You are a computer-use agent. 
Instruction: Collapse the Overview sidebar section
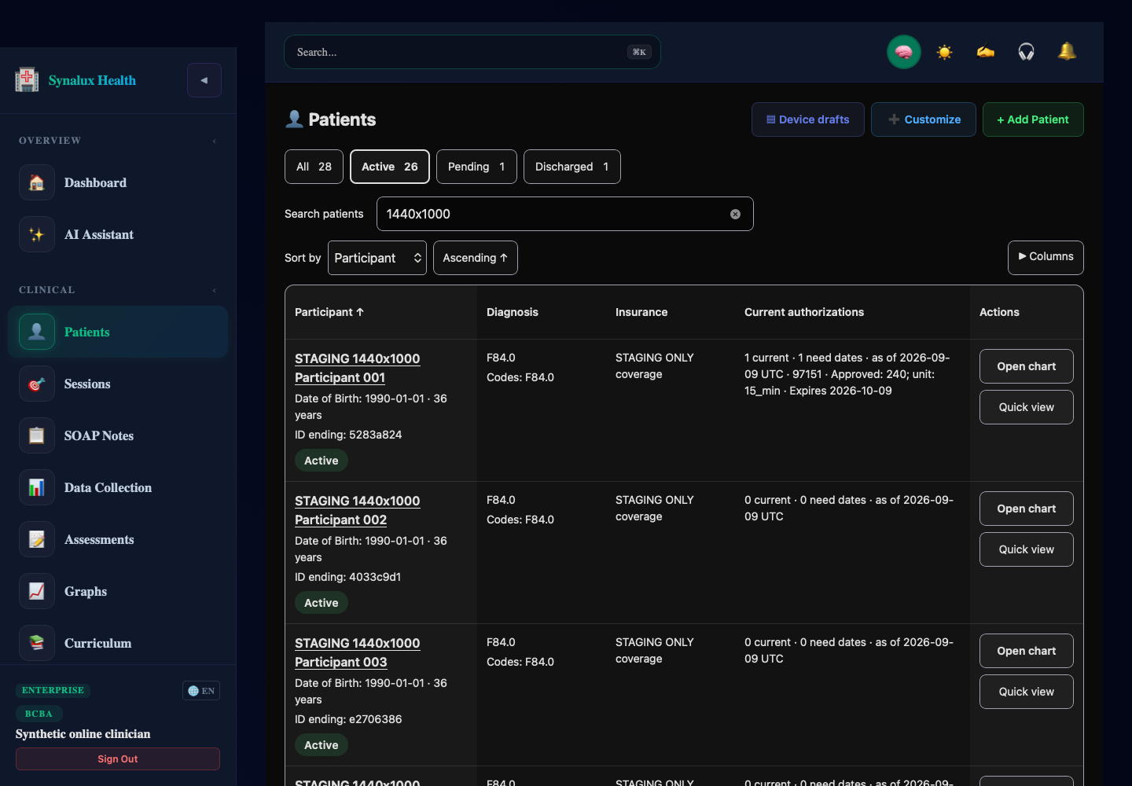pos(214,141)
